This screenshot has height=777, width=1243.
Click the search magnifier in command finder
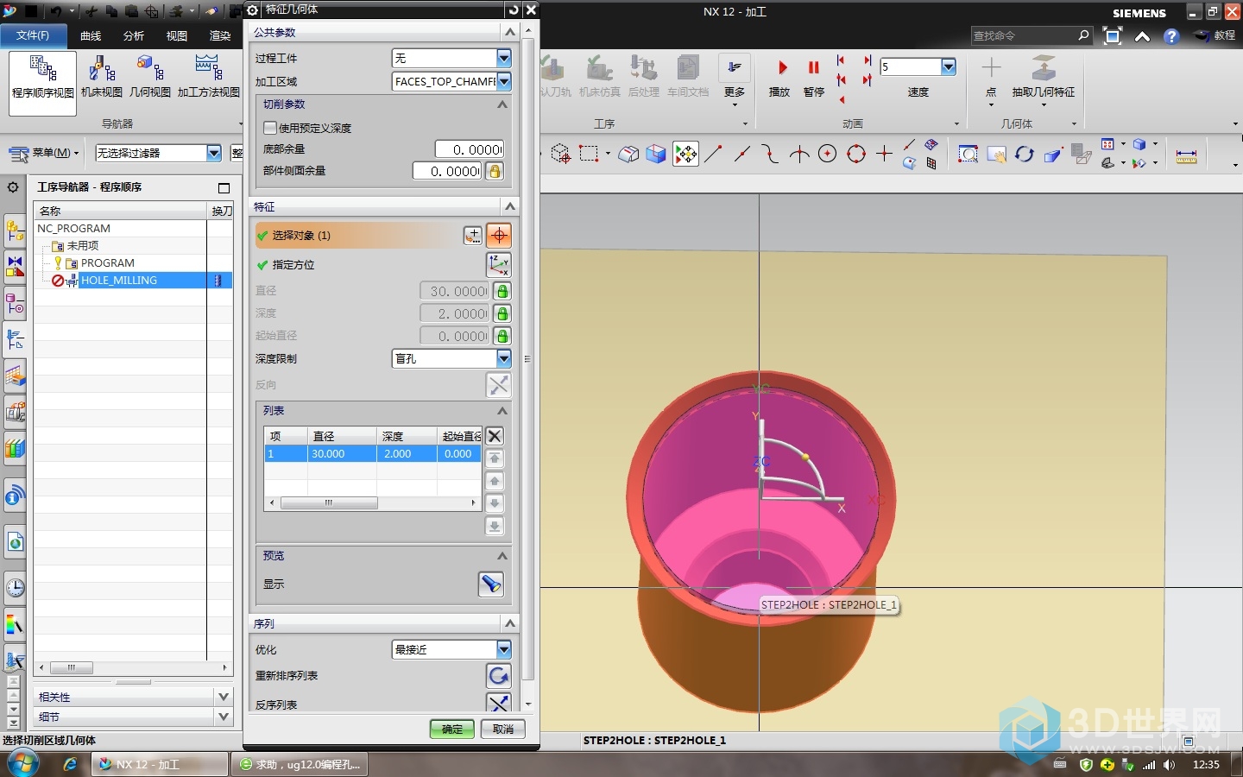(1083, 35)
